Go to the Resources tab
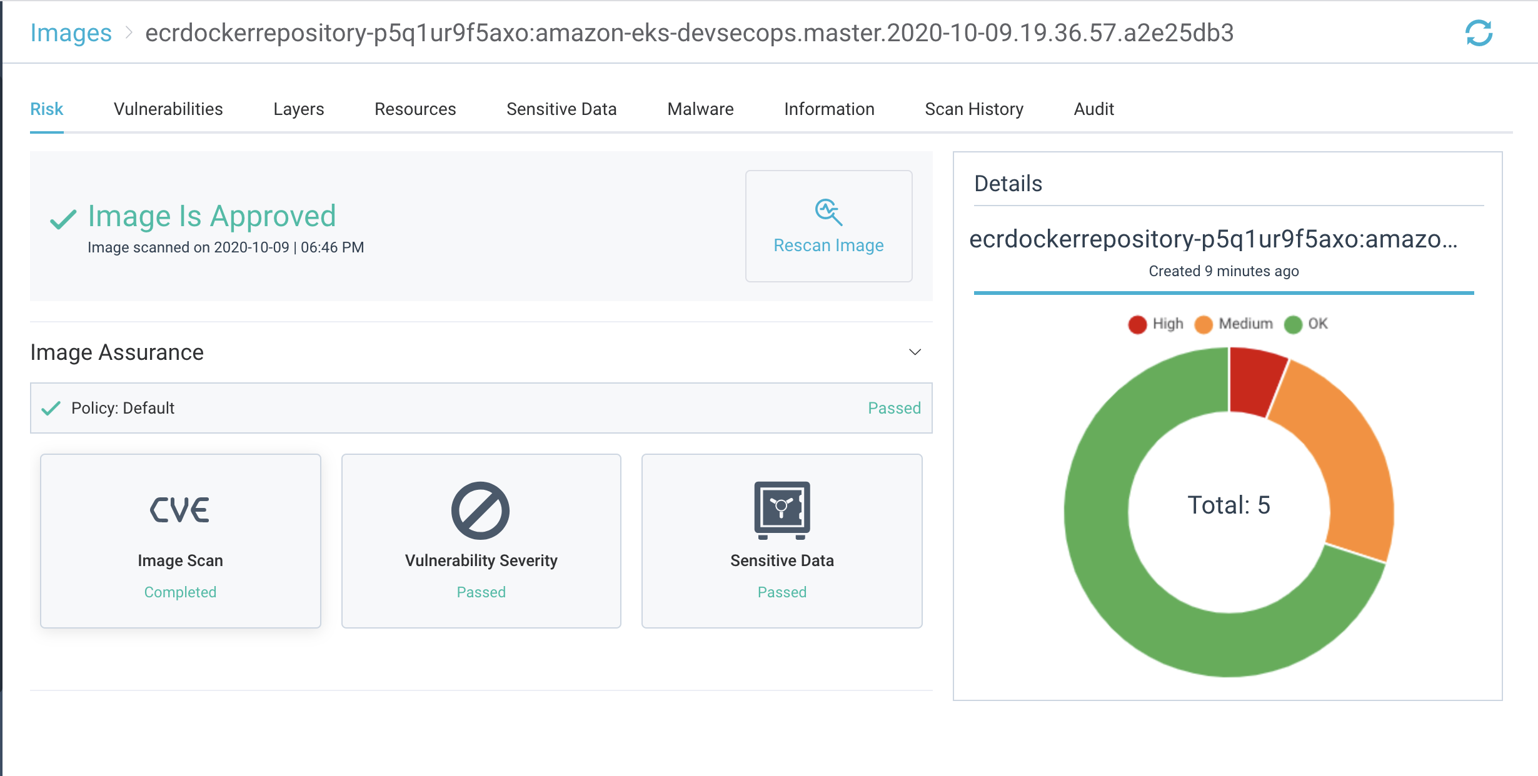Image resolution: width=1538 pixels, height=776 pixels. [415, 109]
